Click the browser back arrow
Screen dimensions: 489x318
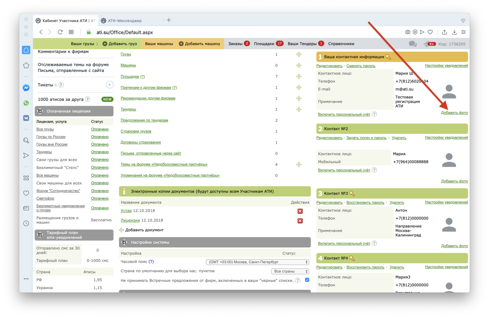point(41,32)
